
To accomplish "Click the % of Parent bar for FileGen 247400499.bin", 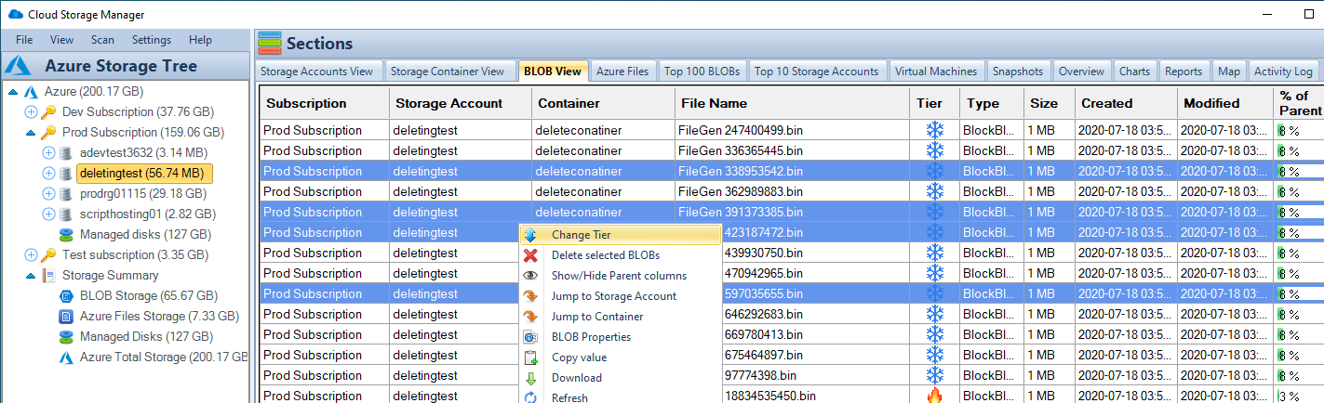I will (1299, 130).
